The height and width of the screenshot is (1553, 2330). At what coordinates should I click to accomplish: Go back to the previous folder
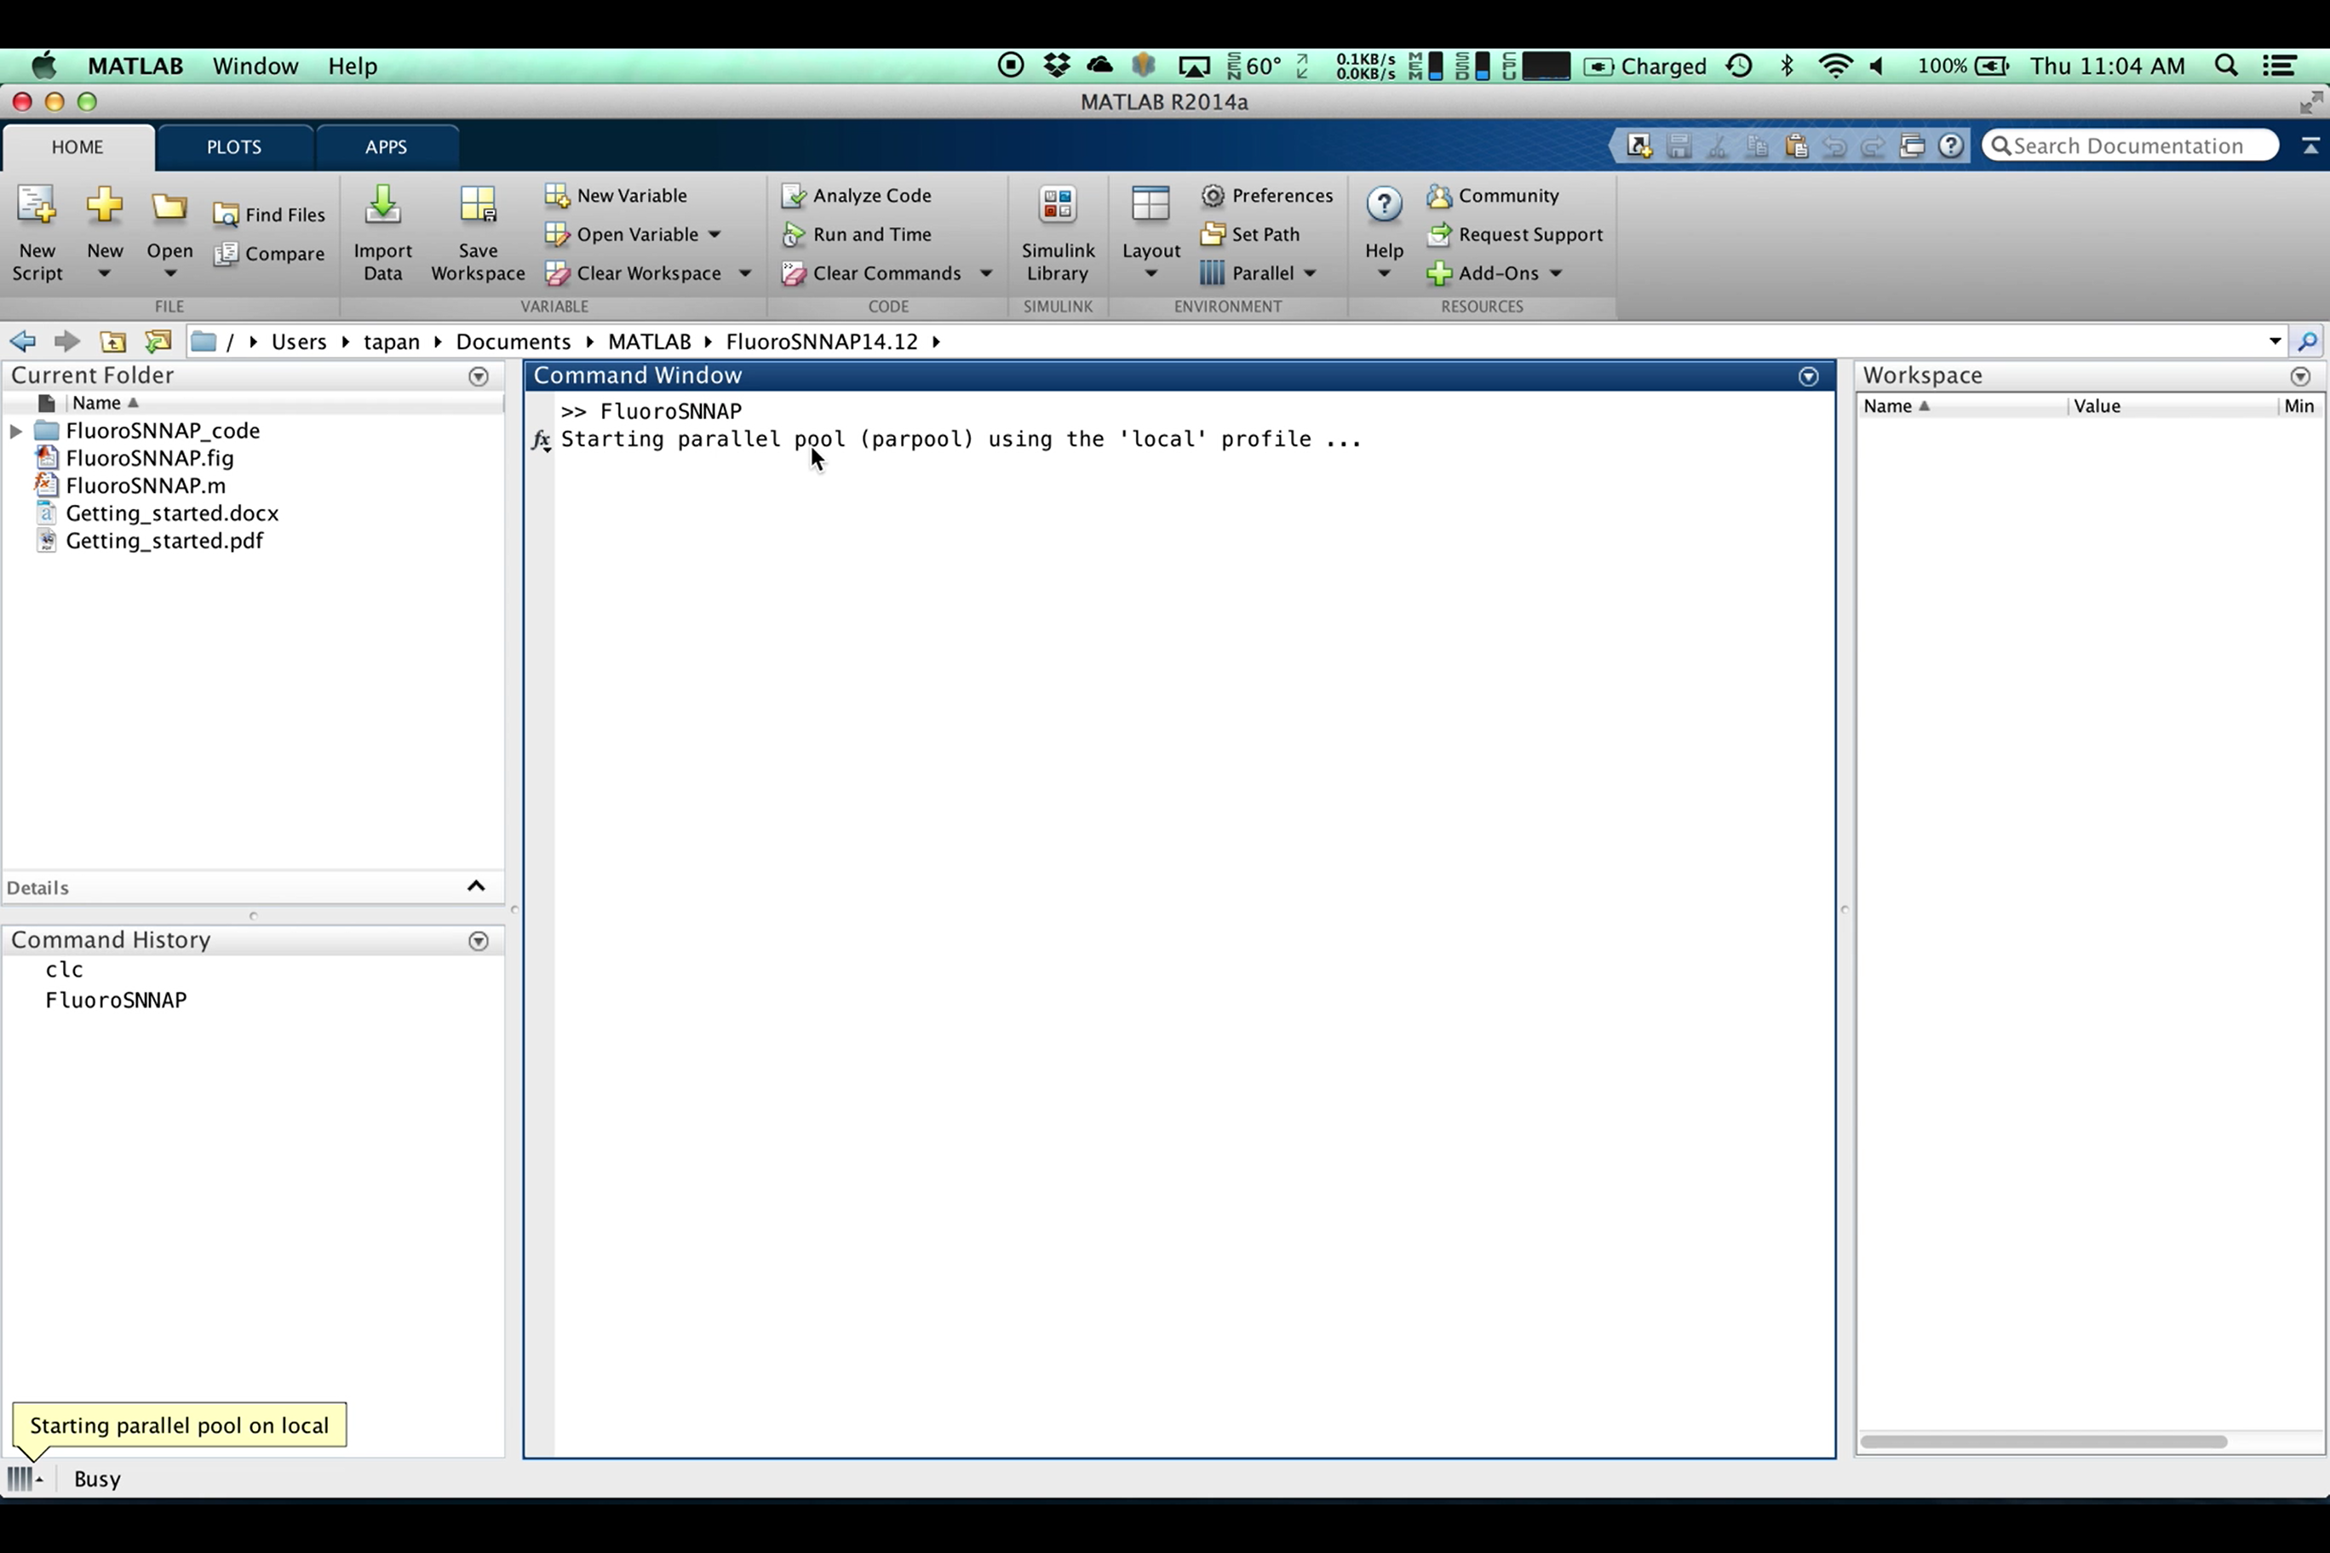pos(23,341)
